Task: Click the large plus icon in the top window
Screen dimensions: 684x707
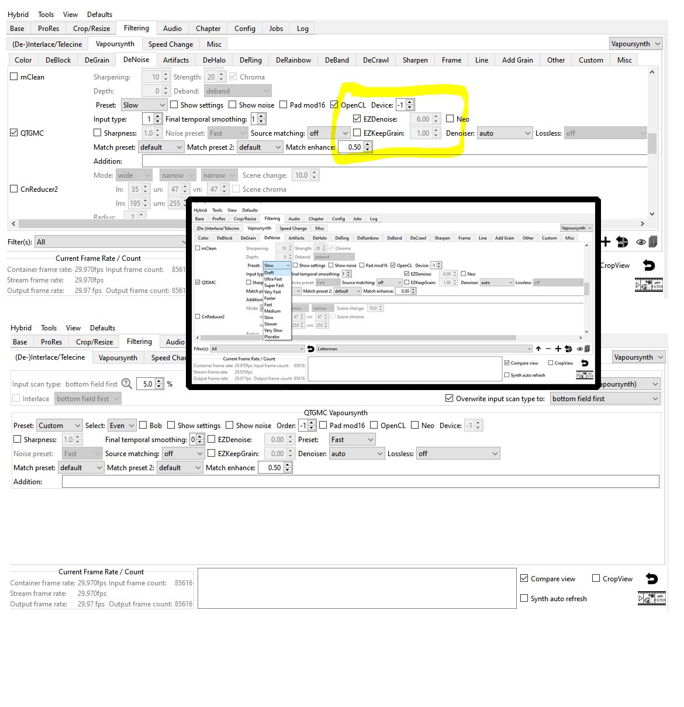Action: tap(606, 242)
